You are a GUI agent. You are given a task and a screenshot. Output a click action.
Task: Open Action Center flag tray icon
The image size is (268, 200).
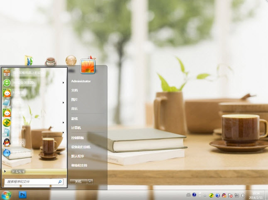(x=230, y=195)
